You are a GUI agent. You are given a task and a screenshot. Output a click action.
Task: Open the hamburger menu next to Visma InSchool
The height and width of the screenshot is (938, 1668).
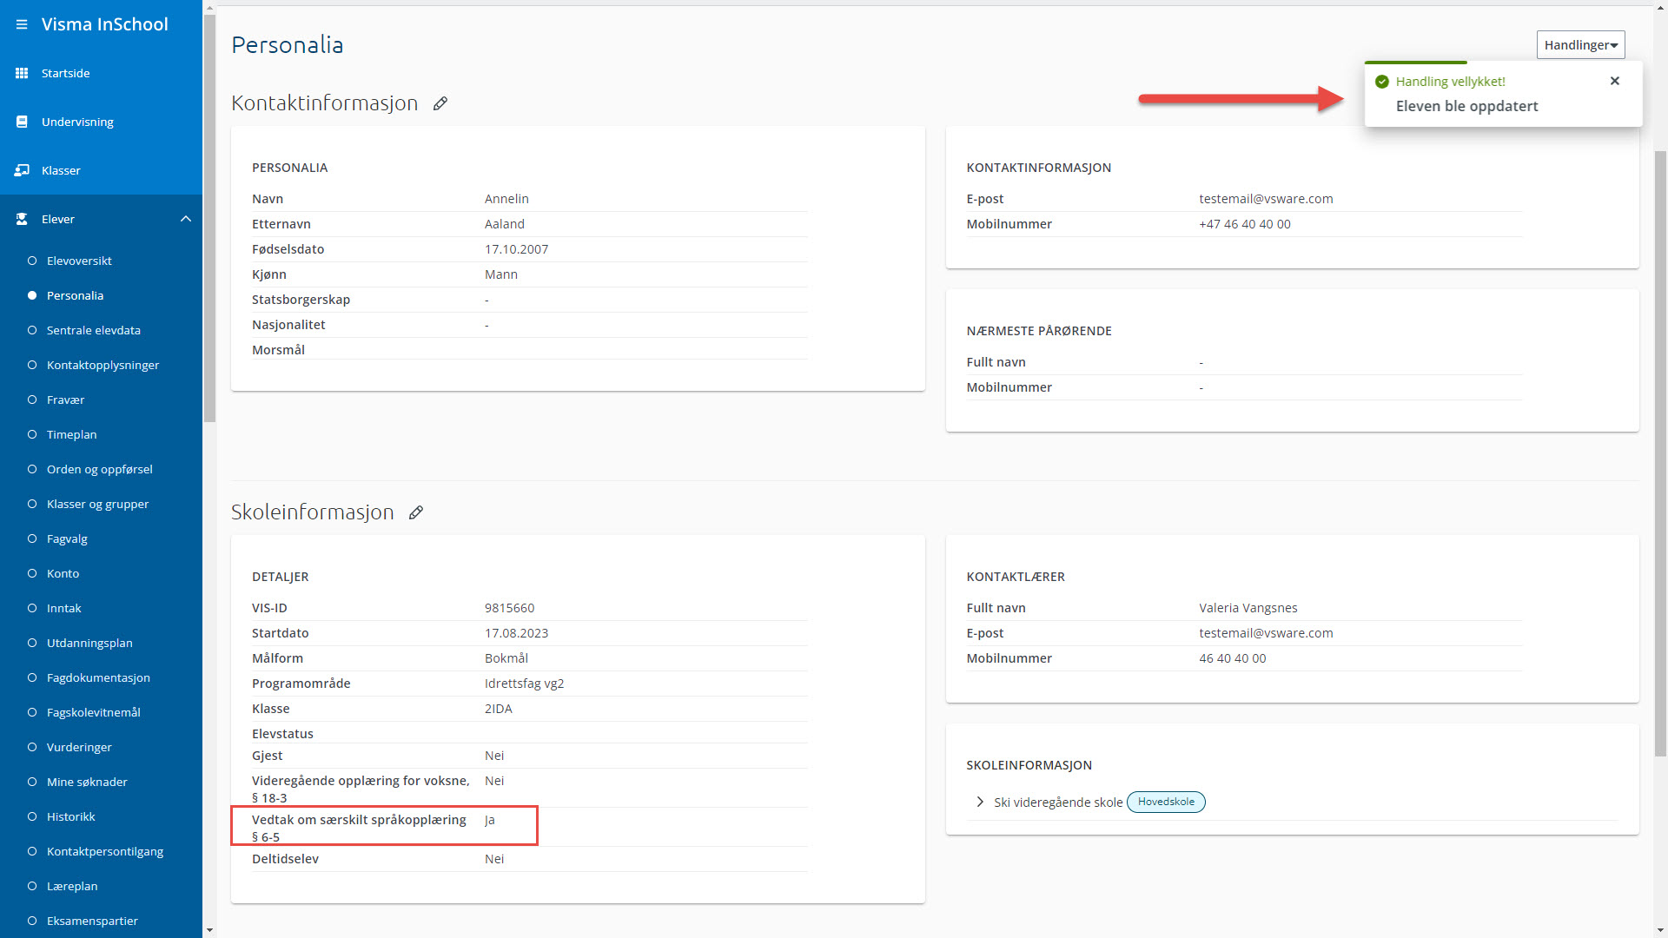[x=22, y=24]
